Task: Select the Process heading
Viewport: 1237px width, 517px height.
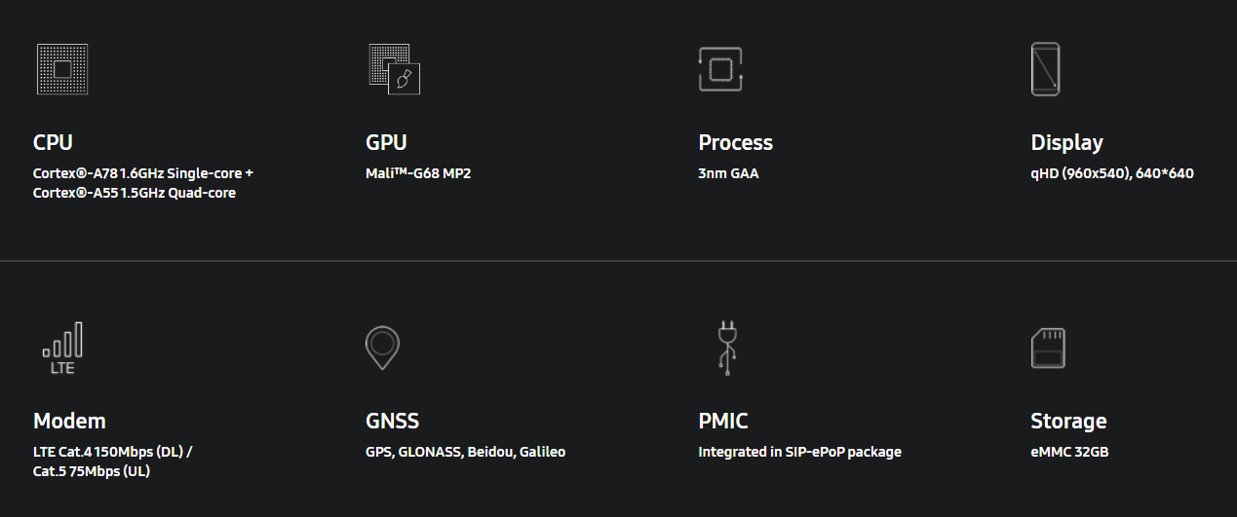Action: tap(736, 142)
